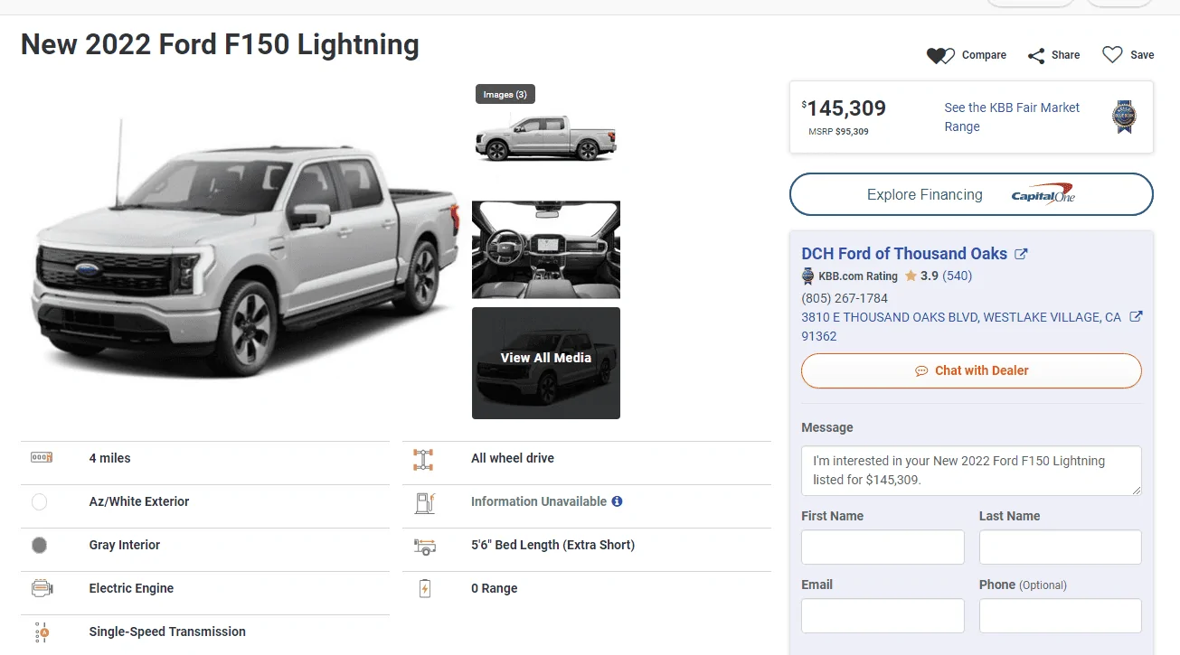Screen dimensions: 1180x655
Task: Click the MSRP $95,309 text
Action: tap(838, 132)
